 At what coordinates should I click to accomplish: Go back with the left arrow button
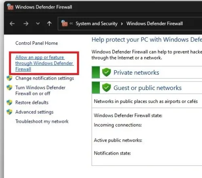point(12,24)
